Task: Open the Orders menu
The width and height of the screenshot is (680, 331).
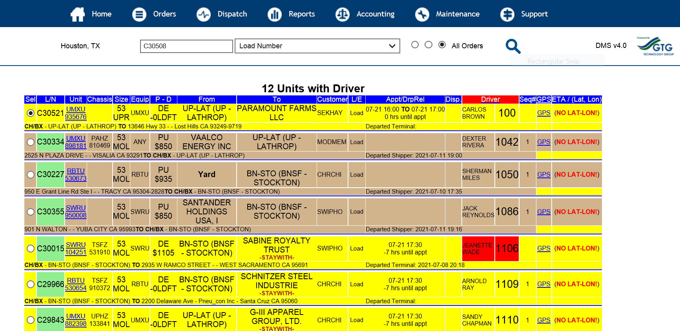Action: [x=164, y=14]
